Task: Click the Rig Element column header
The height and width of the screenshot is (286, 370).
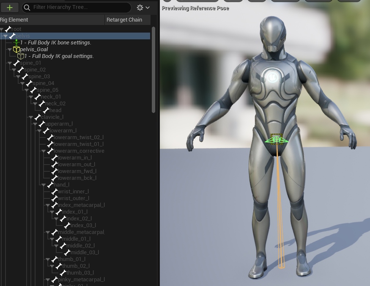Action: pos(52,20)
